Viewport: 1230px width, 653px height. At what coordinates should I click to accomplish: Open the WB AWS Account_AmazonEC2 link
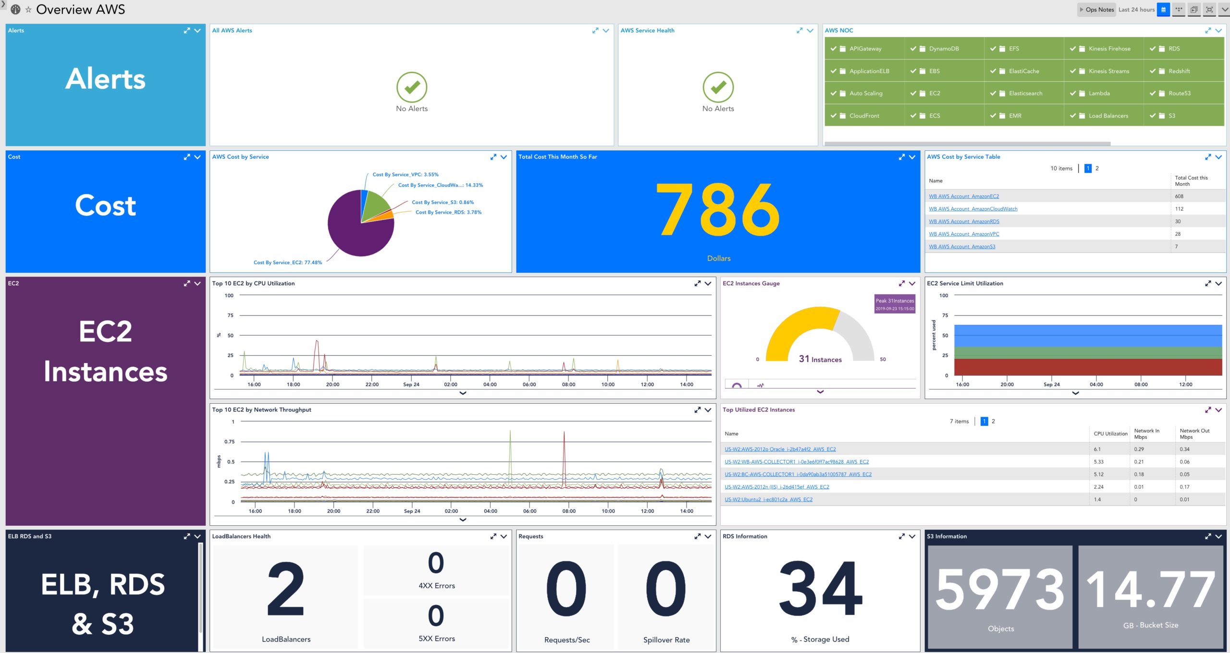963,196
